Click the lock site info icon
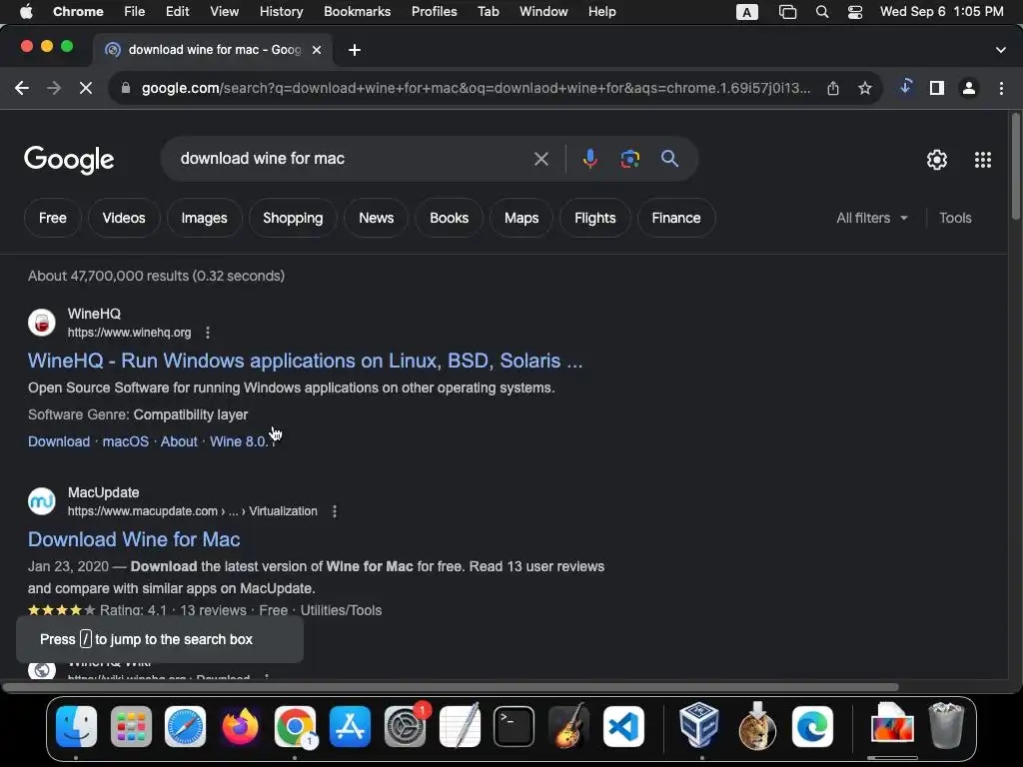The image size is (1023, 767). (126, 88)
